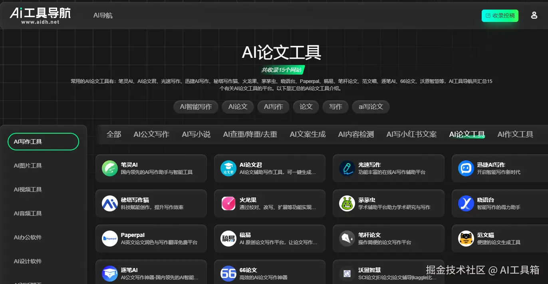Open the 稿易 card title

(x=245, y=235)
